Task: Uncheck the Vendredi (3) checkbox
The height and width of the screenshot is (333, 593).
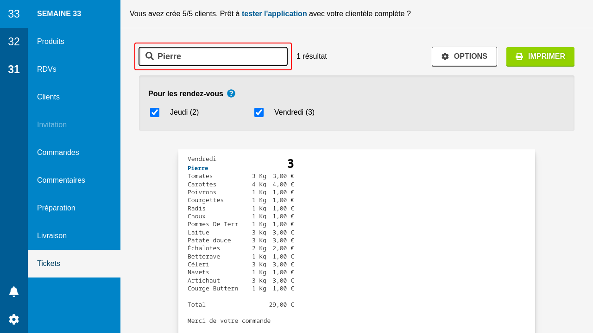Action: [x=259, y=112]
